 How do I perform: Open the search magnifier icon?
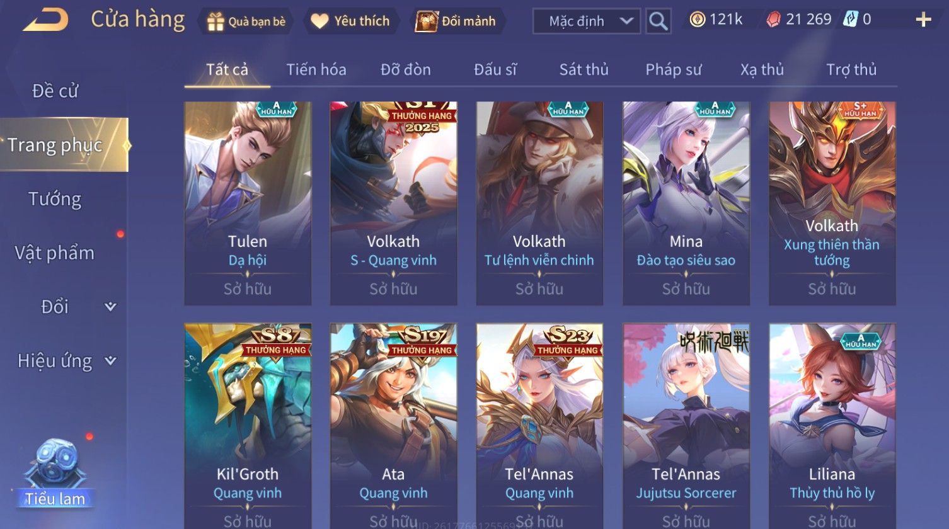click(x=658, y=21)
